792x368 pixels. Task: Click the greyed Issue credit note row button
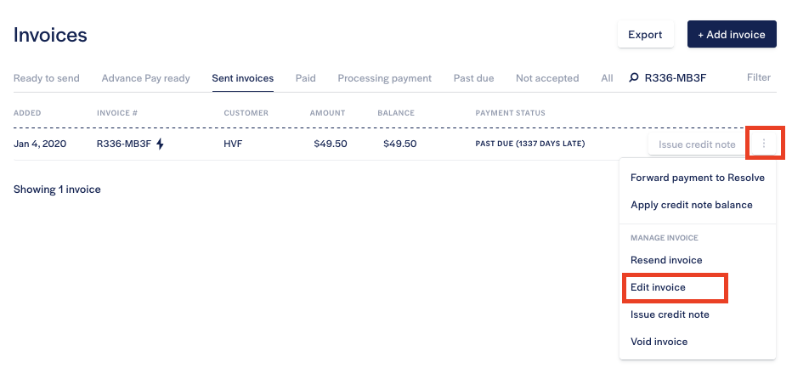(x=697, y=144)
